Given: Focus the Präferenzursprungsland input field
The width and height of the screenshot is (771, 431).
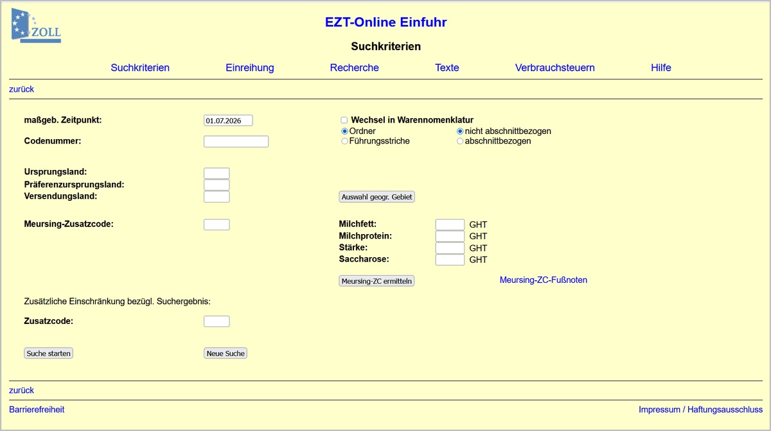Looking at the screenshot, I should point(217,185).
